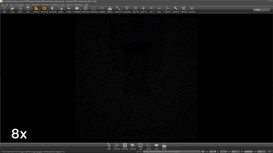Open the Visualization menu
Image resolution: width=273 pixels, height=153 pixels.
point(20,5)
